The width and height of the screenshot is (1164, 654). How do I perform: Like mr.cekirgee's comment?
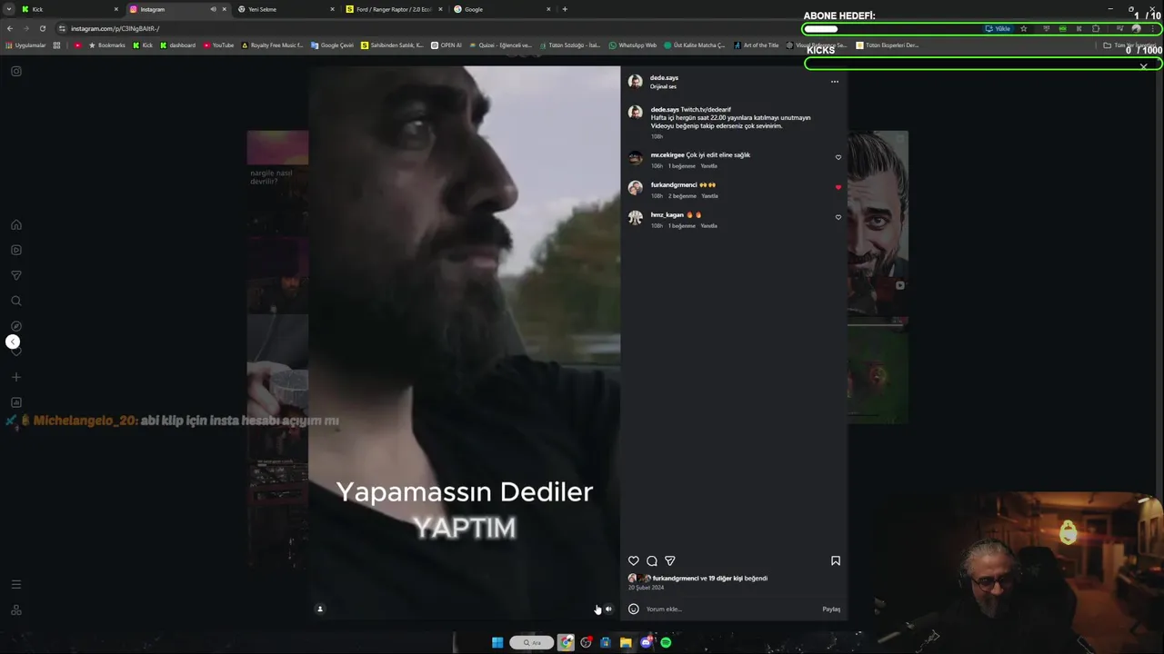(838, 157)
